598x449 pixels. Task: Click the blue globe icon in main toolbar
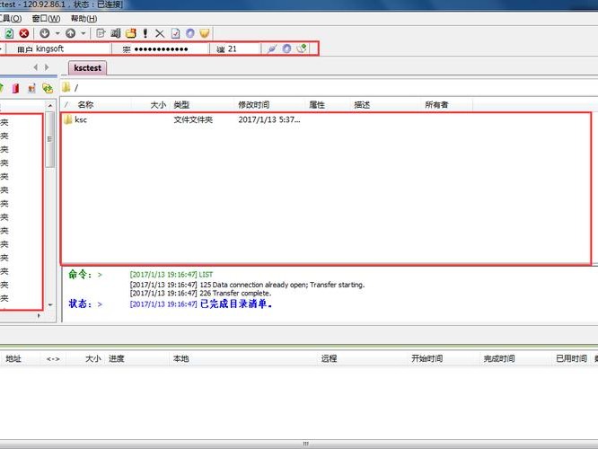coord(190,33)
